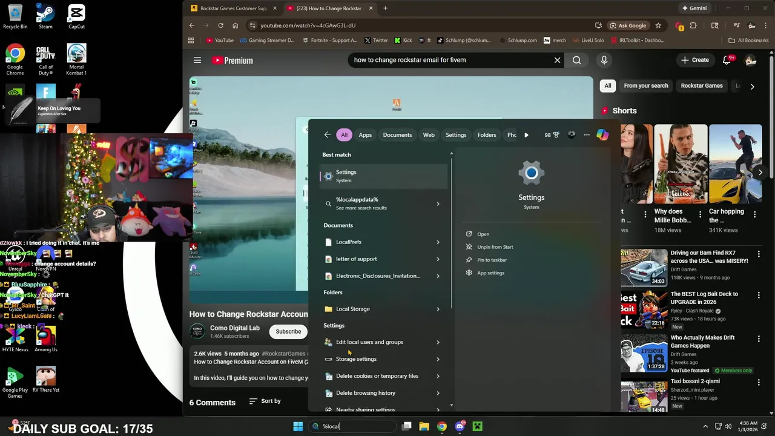775x436 pixels.
Task: Open Settings best match result
Action: pyautogui.click(x=383, y=176)
